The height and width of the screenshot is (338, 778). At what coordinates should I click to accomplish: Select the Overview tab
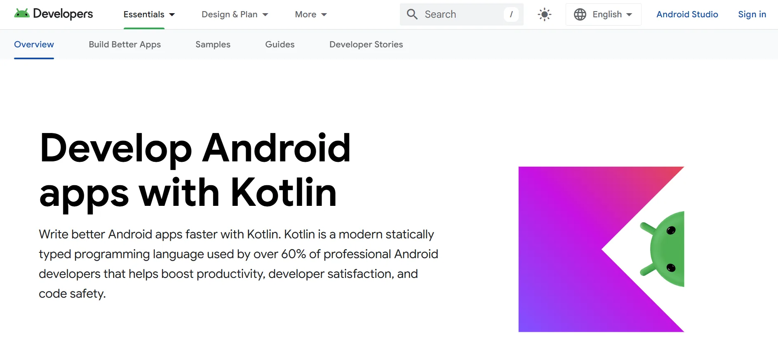pyautogui.click(x=34, y=44)
